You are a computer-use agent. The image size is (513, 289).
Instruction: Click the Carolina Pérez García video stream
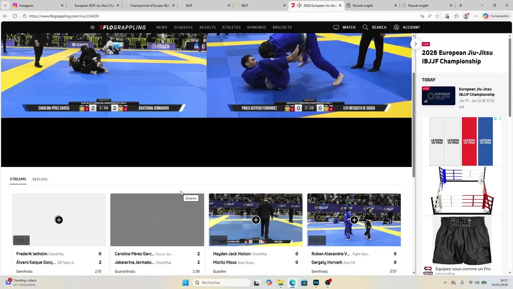pyautogui.click(x=104, y=75)
